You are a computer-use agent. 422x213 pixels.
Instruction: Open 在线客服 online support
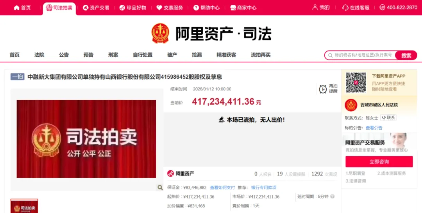coord(356,7)
